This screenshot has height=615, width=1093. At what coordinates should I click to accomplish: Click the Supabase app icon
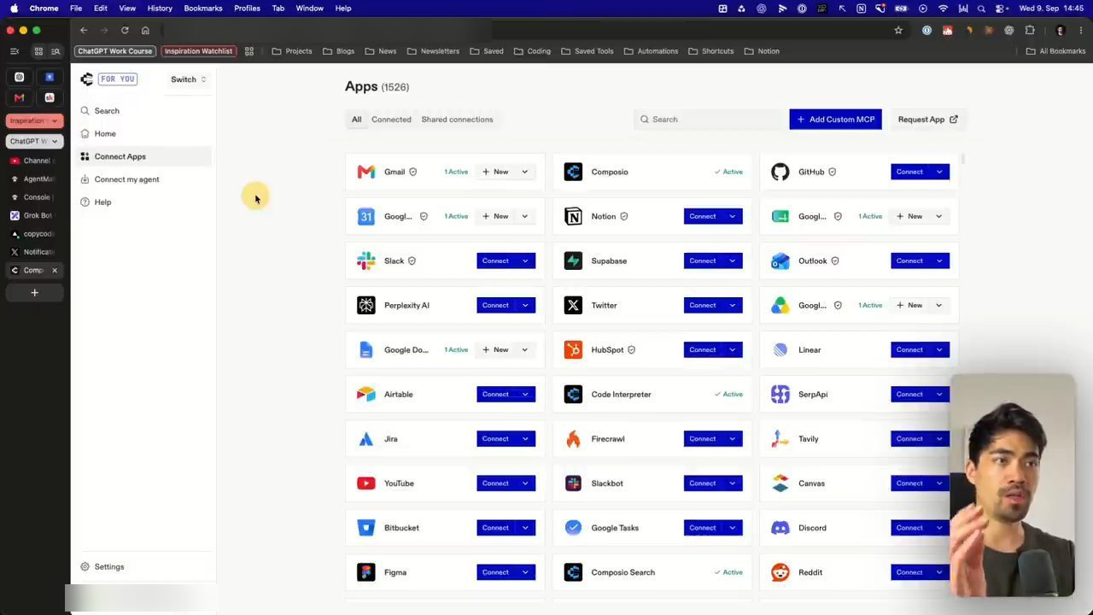(x=573, y=261)
